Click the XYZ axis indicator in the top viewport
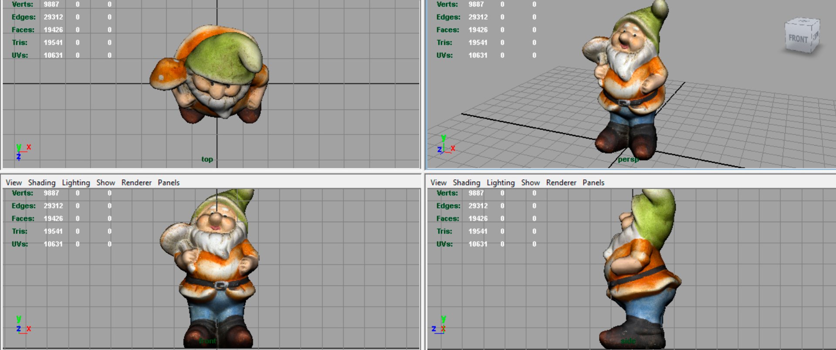This screenshot has width=836, height=350. click(23, 152)
